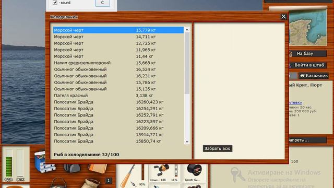Image resolution: width=334 pixels, height=188 pixels.
Task: Close the Холодильник window
Action: (283, 17)
